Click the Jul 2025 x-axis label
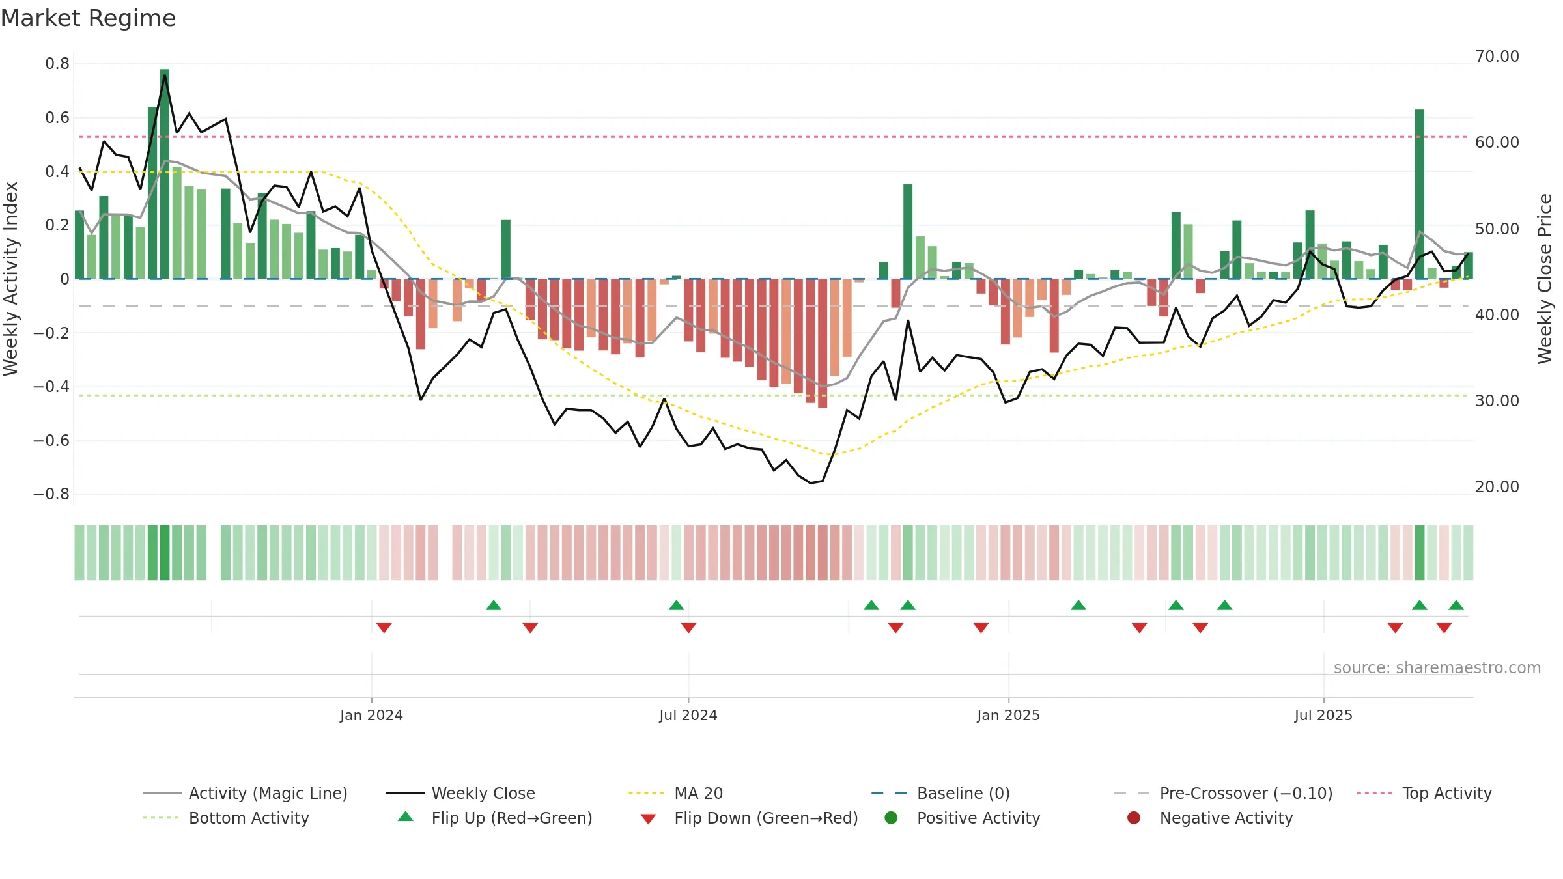 point(1323,715)
